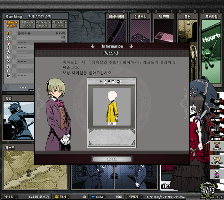Click the GEM amount 4961
This screenshot has height=200, width=224.
pyautogui.click(x=119, y=197)
